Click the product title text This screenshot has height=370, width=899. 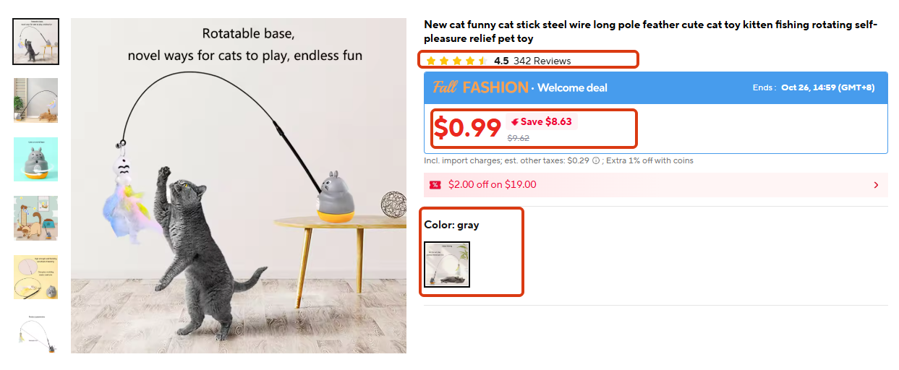pos(650,32)
